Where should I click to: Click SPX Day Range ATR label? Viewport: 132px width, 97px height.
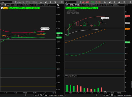(x=24, y=8)
